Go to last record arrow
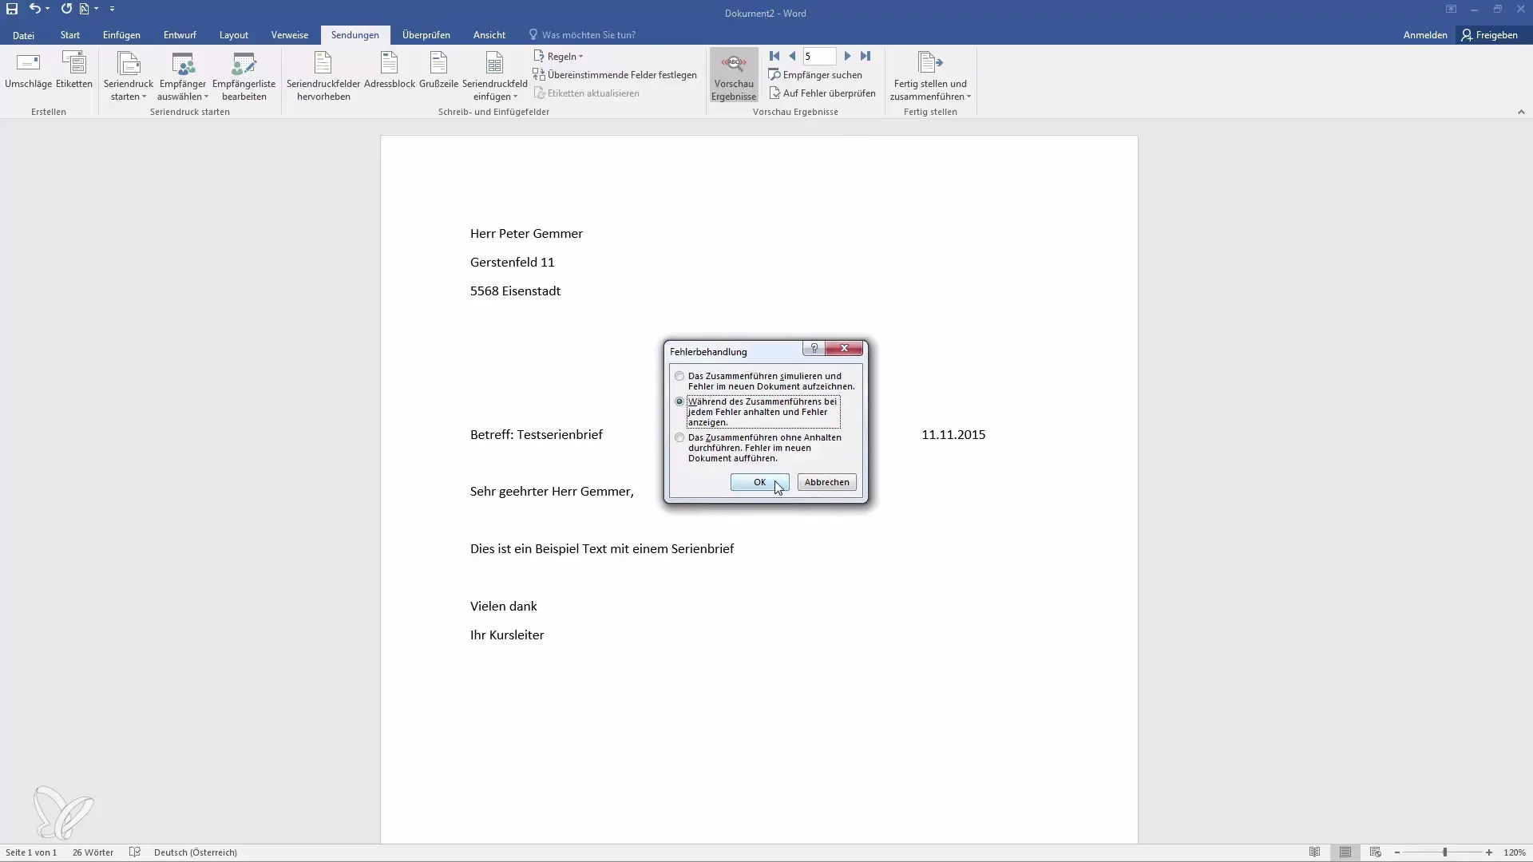This screenshot has height=862, width=1533. tap(866, 56)
